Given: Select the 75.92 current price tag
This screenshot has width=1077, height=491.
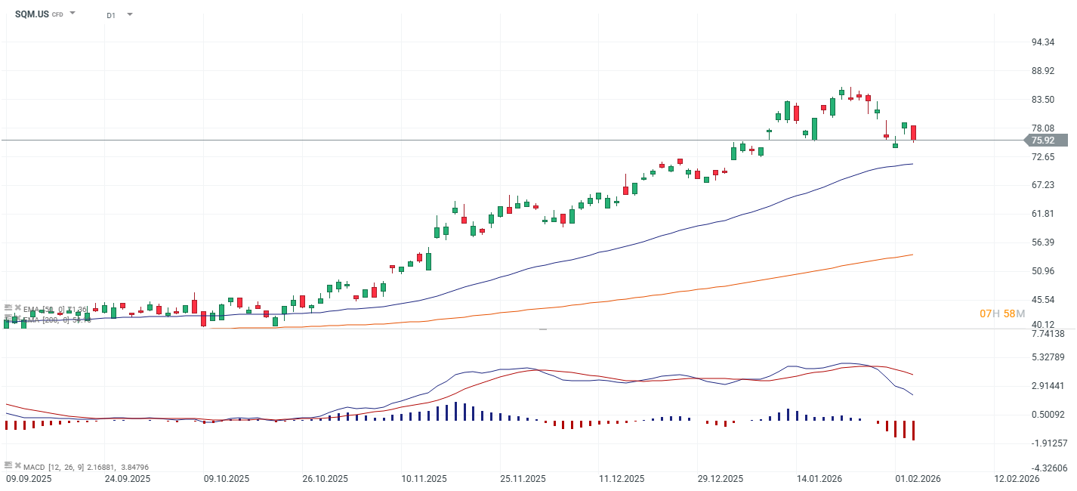Looking at the screenshot, I should (x=1044, y=141).
